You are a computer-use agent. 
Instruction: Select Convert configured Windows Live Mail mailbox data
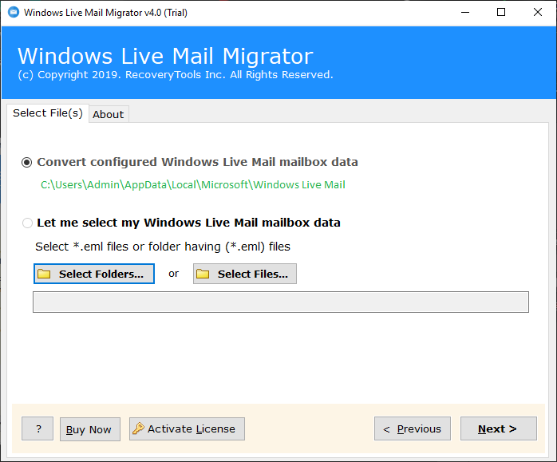(27, 163)
